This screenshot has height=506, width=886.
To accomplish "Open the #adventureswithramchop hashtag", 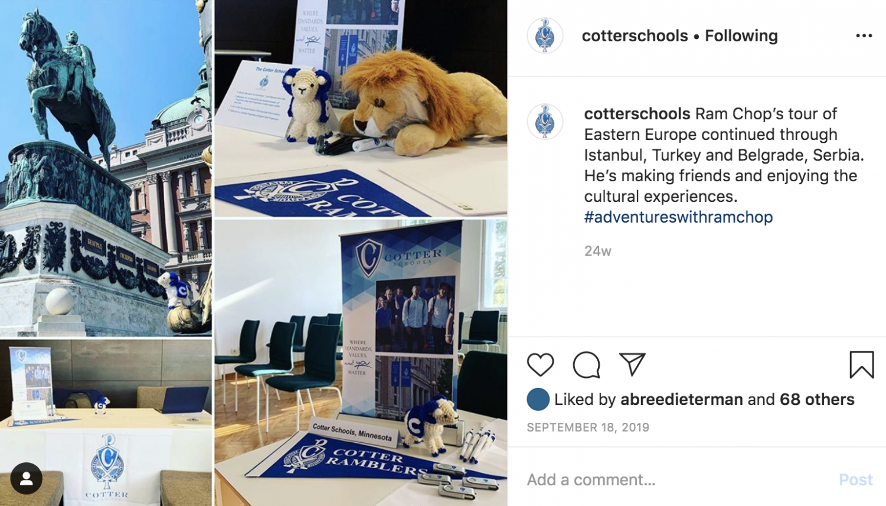I will point(678,217).
